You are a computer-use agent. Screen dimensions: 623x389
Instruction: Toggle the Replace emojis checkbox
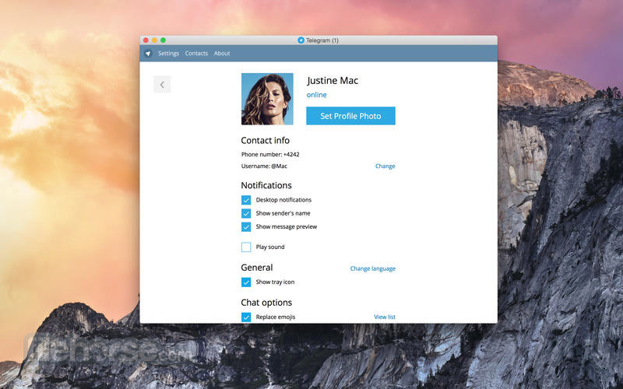tap(246, 317)
